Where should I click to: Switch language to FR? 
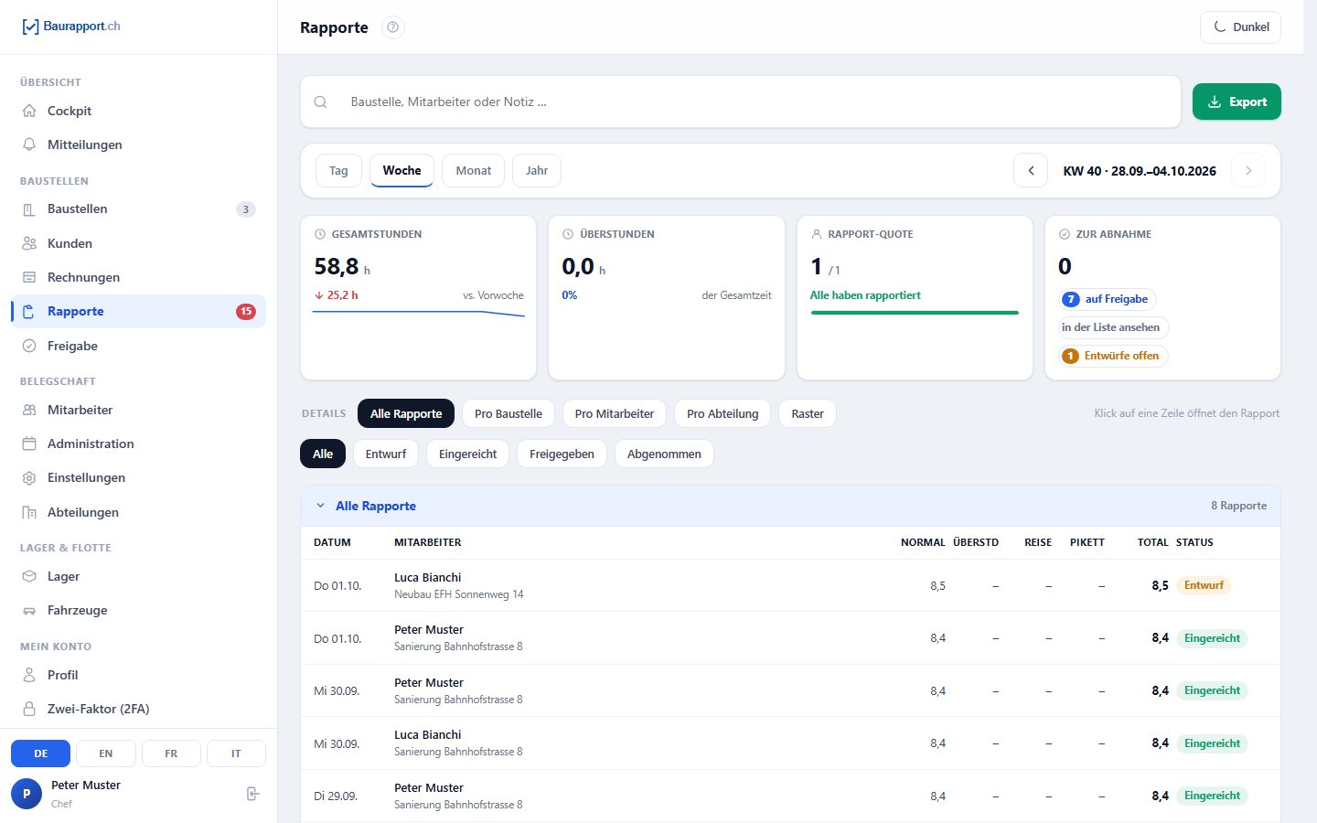click(171, 754)
